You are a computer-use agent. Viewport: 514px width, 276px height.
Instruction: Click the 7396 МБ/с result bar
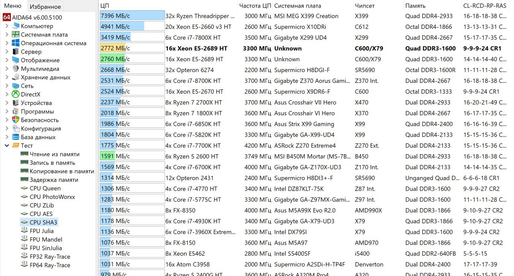coord(132,16)
